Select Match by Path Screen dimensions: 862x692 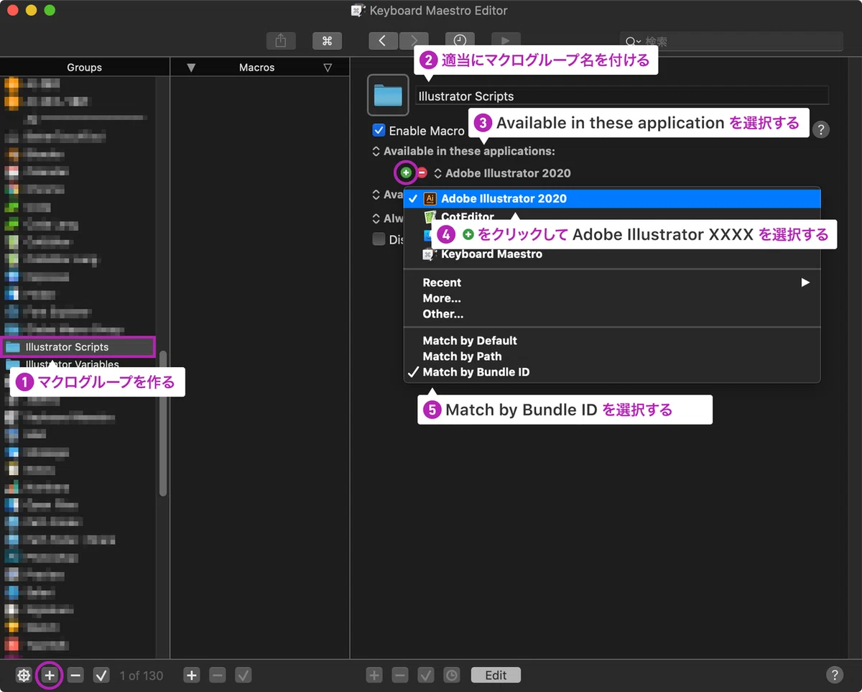[612, 356]
